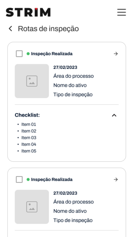Screen dimensions: 133x237
Task: Click the Checklist heading
Action: coord(27,115)
